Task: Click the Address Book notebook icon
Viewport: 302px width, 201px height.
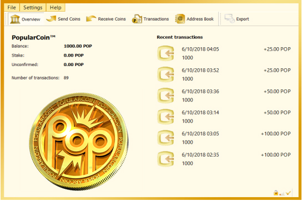Action: [x=180, y=19]
